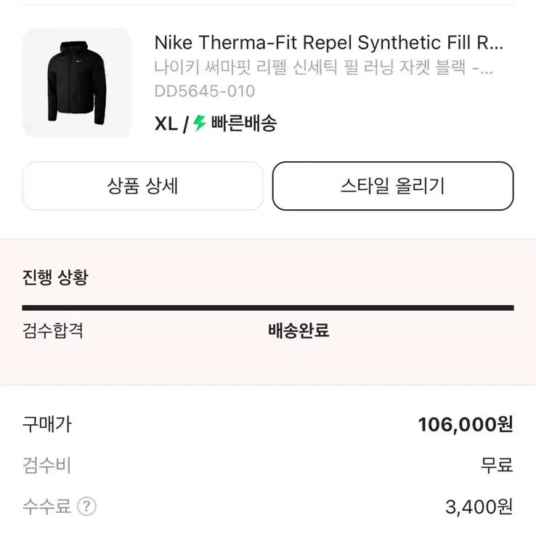Image resolution: width=536 pixels, height=536 pixels.
Task: Click the 배송완료 status text
Action: (299, 331)
